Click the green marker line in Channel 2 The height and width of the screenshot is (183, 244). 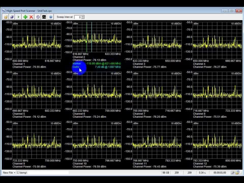pyautogui.click(x=87, y=37)
